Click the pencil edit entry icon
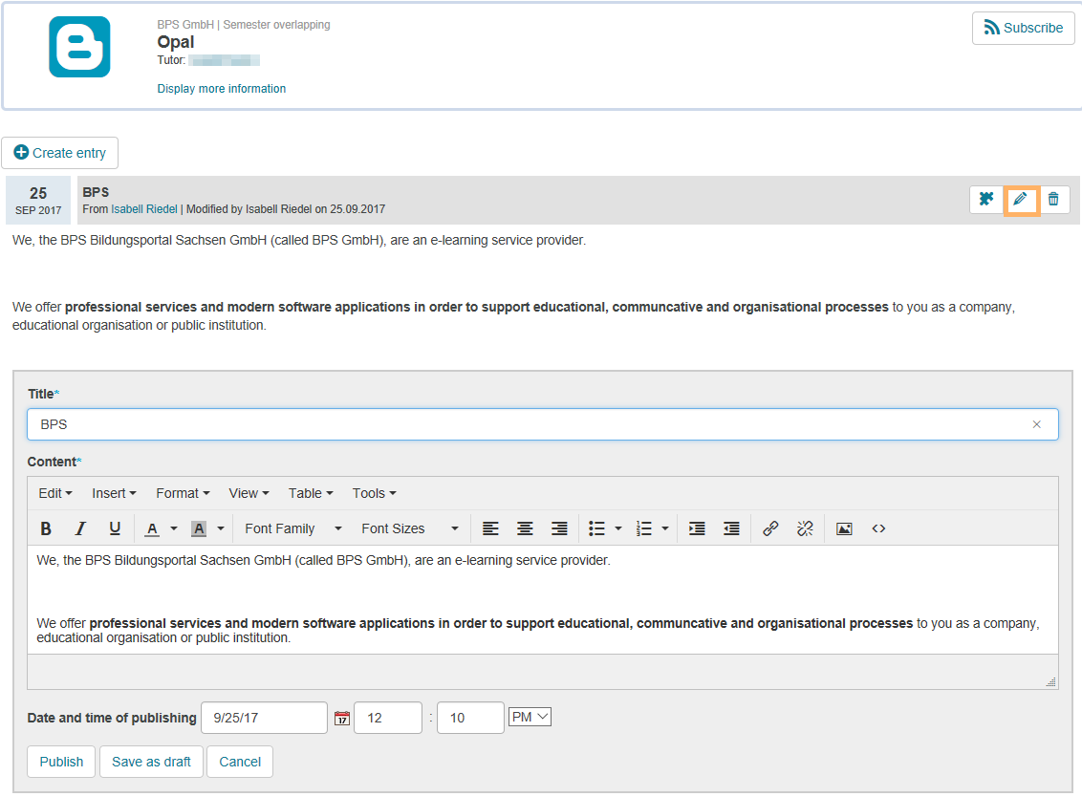Viewport: 1082px width, 797px height. click(1020, 200)
